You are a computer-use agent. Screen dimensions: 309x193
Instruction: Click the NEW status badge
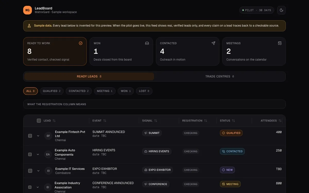pyautogui.click(x=227, y=170)
